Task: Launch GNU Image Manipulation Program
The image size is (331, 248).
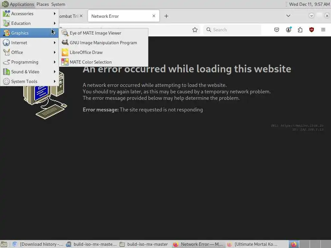Action: pyautogui.click(x=103, y=43)
